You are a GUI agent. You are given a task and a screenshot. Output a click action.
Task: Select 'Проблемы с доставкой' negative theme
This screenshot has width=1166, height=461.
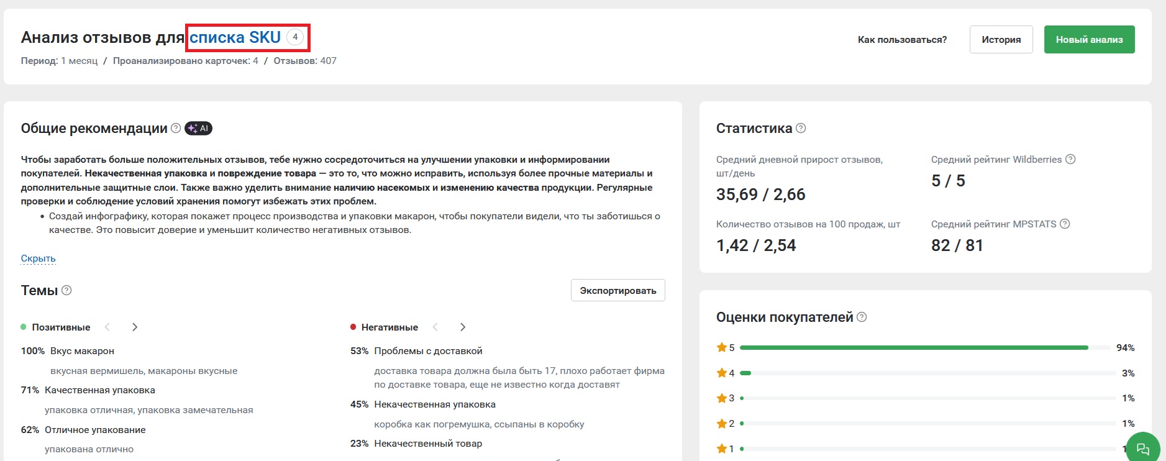point(428,351)
